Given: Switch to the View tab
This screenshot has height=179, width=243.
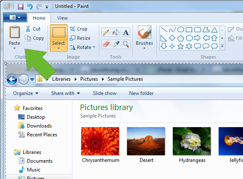Looking at the screenshot, I should click(62, 18).
